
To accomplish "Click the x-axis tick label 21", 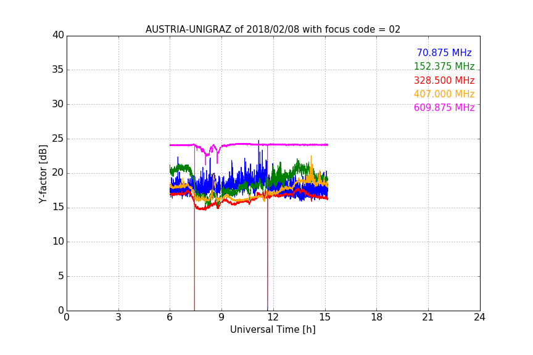I will coord(428,317).
